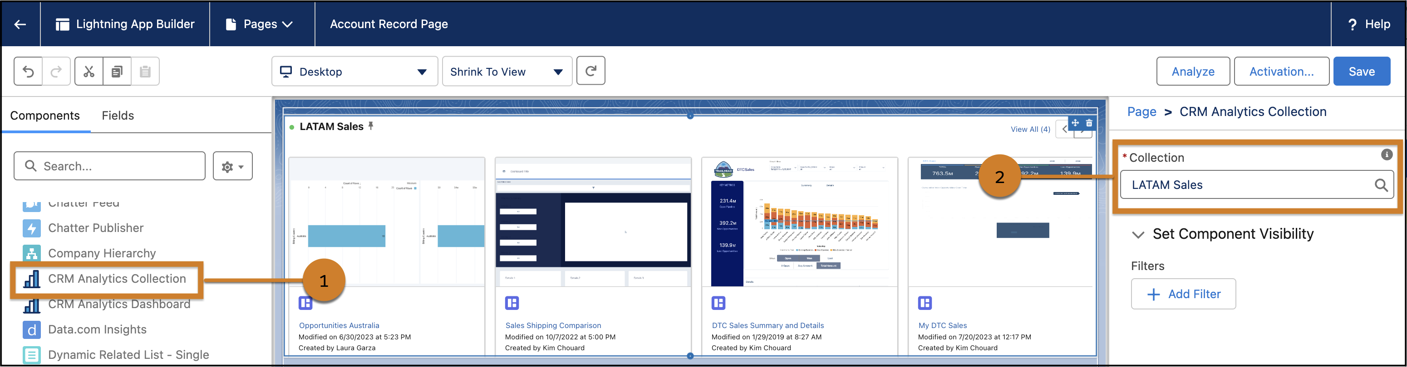Click 'Modified on 10/7/2022 at 5:00 PM' text
The image size is (1407, 367).
561,337
